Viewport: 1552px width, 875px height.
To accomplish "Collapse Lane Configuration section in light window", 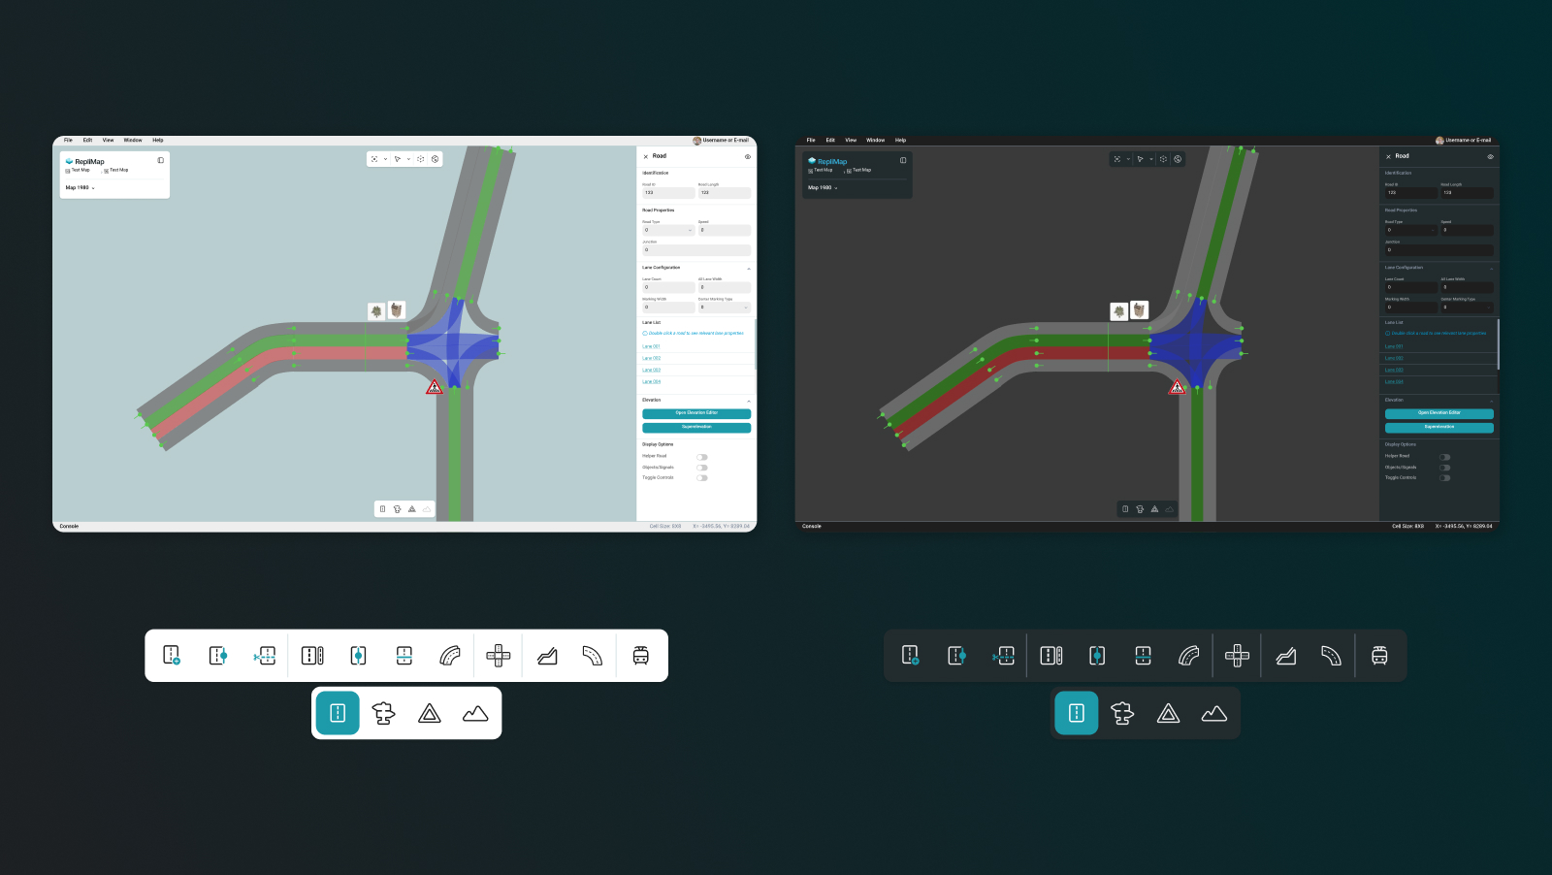I will coord(748,268).
